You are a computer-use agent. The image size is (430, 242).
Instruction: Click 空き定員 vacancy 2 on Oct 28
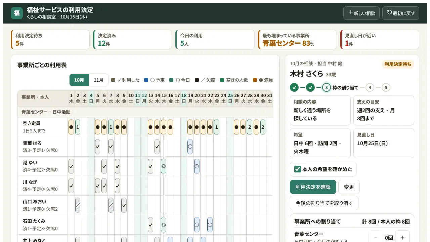(x=250, y=127)
